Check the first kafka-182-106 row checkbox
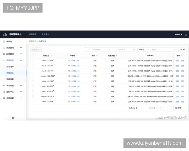 33,61
